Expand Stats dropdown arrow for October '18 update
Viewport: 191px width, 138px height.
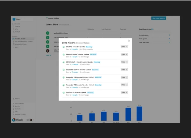point(127,93)
